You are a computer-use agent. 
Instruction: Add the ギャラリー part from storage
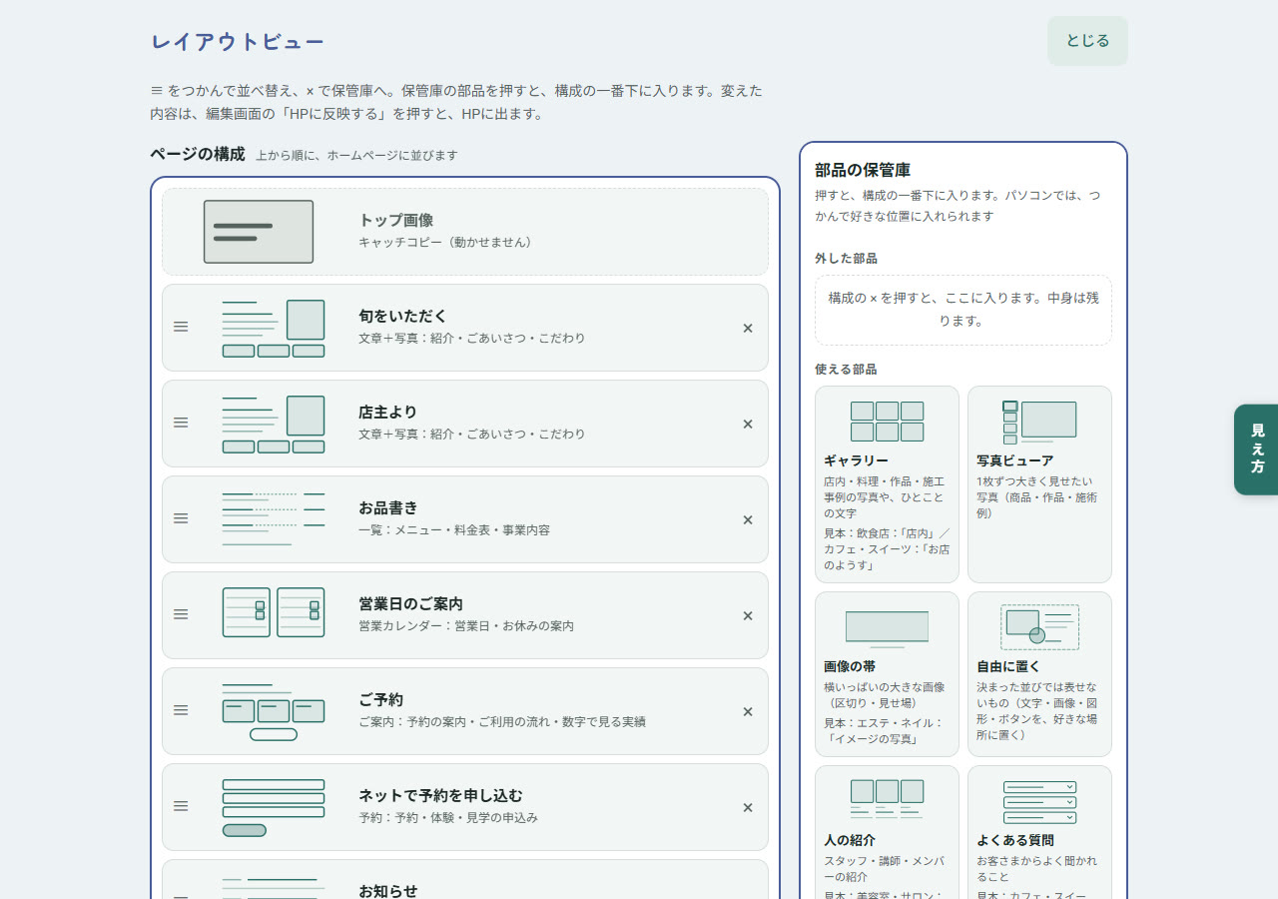click(887, 484)
